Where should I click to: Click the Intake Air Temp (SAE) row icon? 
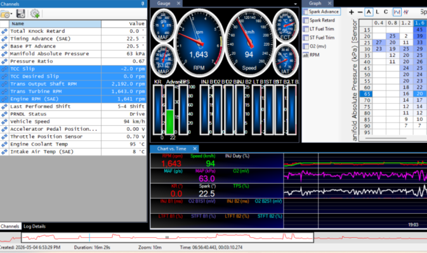tap(4, 152)
